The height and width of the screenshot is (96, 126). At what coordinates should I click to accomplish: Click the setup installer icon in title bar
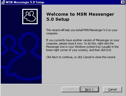[3, 2]
